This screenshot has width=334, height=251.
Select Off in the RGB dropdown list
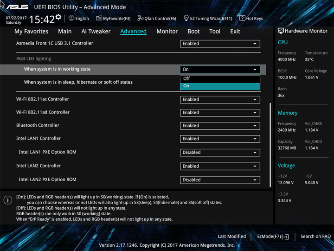[x=220, y=79]
